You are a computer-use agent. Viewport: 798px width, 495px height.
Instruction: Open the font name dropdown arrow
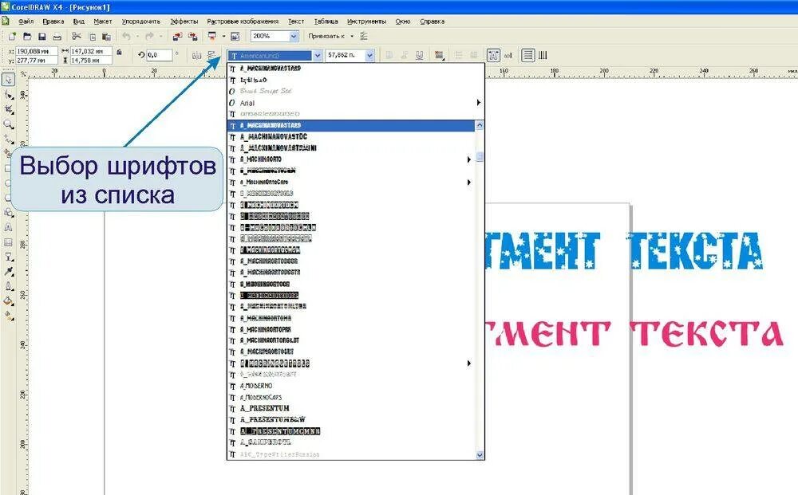317,55
